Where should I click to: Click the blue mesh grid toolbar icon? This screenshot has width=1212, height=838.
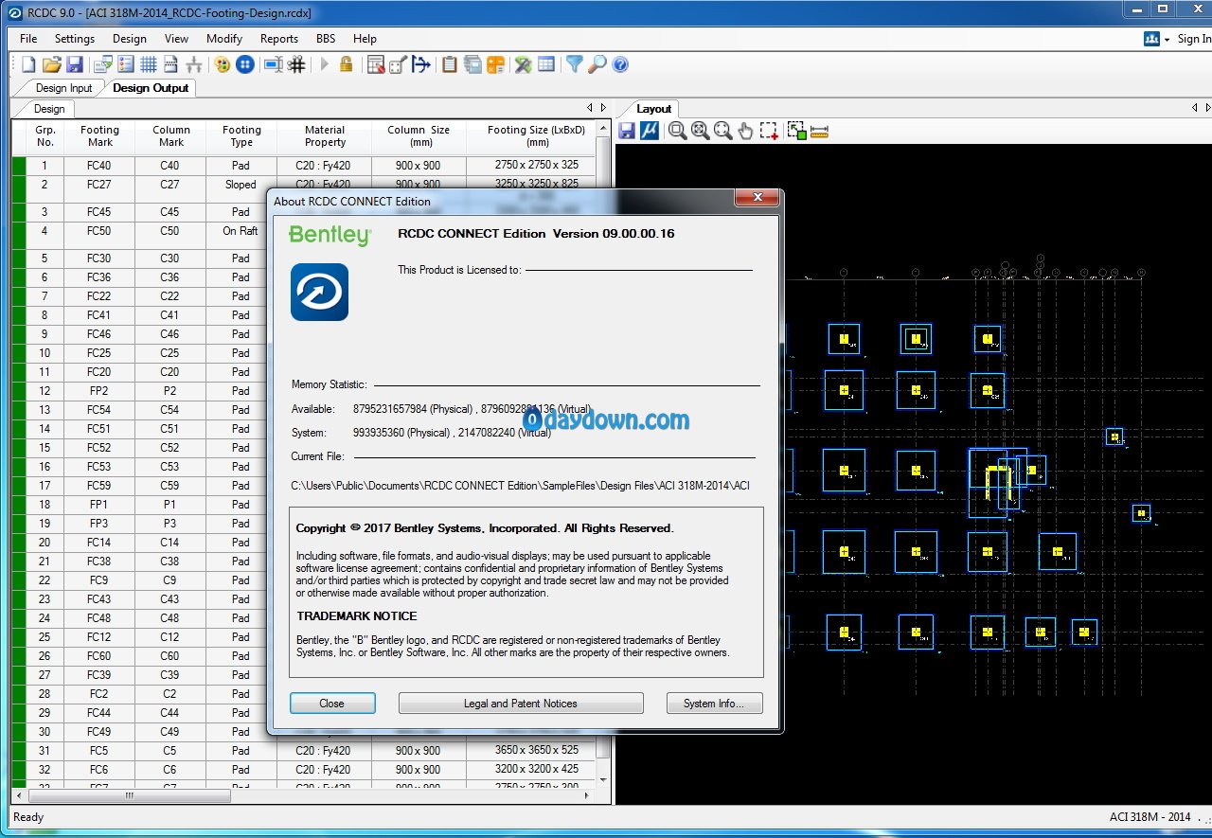click(x=149, y=64)
